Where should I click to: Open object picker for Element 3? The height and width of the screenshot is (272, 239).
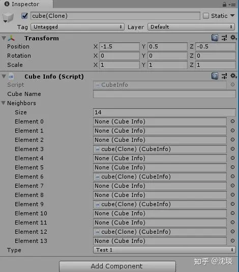232,149
